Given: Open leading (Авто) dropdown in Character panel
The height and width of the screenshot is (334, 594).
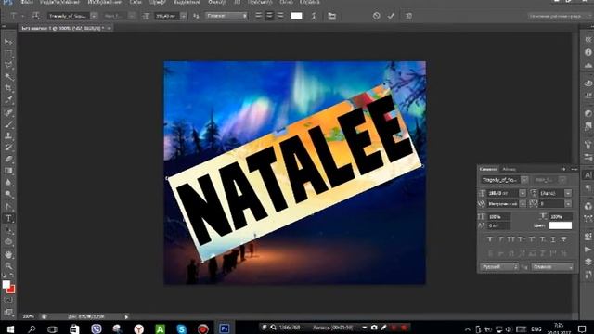Looking at the screenshot, I should click(568, 193).
